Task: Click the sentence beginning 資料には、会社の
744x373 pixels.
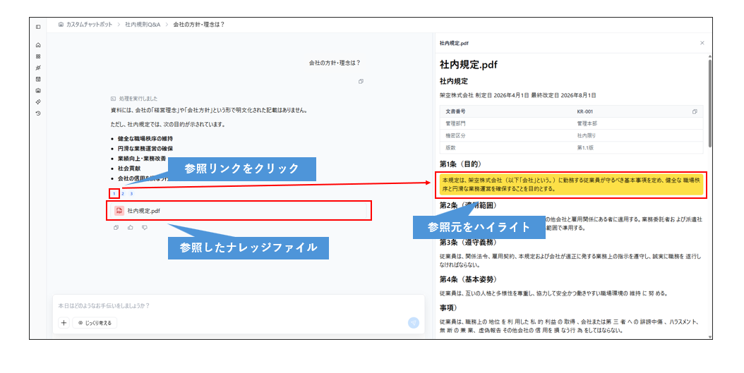Action: [x=209, y=111]
